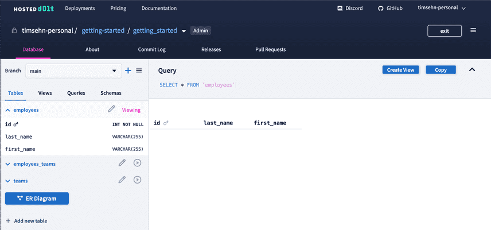This screenshot has width=491, height=230.
Task: Select the Tables sidebar tab
Action: [15, 93]
